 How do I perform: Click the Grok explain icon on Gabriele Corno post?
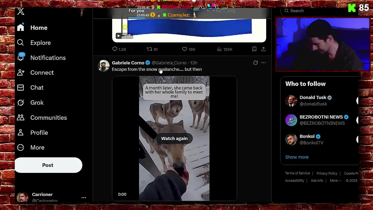coord(256,62)
